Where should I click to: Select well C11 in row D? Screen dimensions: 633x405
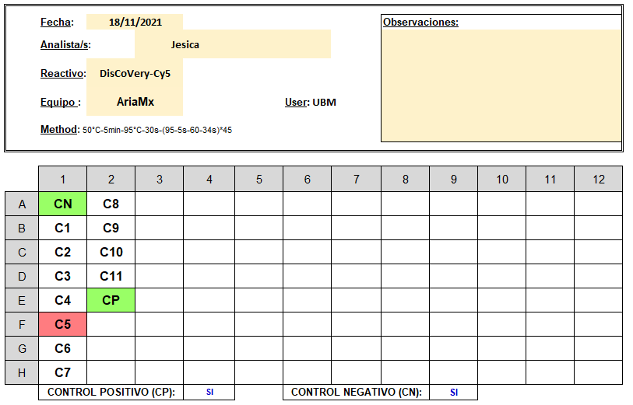tap(111, 277)
